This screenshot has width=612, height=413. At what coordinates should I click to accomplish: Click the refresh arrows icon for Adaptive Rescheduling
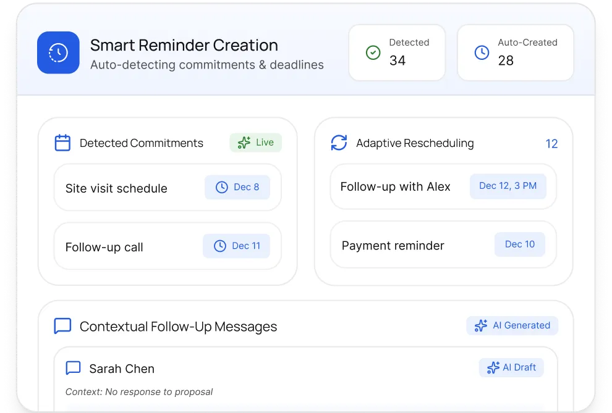339,143
